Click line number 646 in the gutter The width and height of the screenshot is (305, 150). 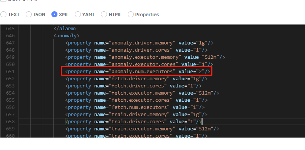10,36
